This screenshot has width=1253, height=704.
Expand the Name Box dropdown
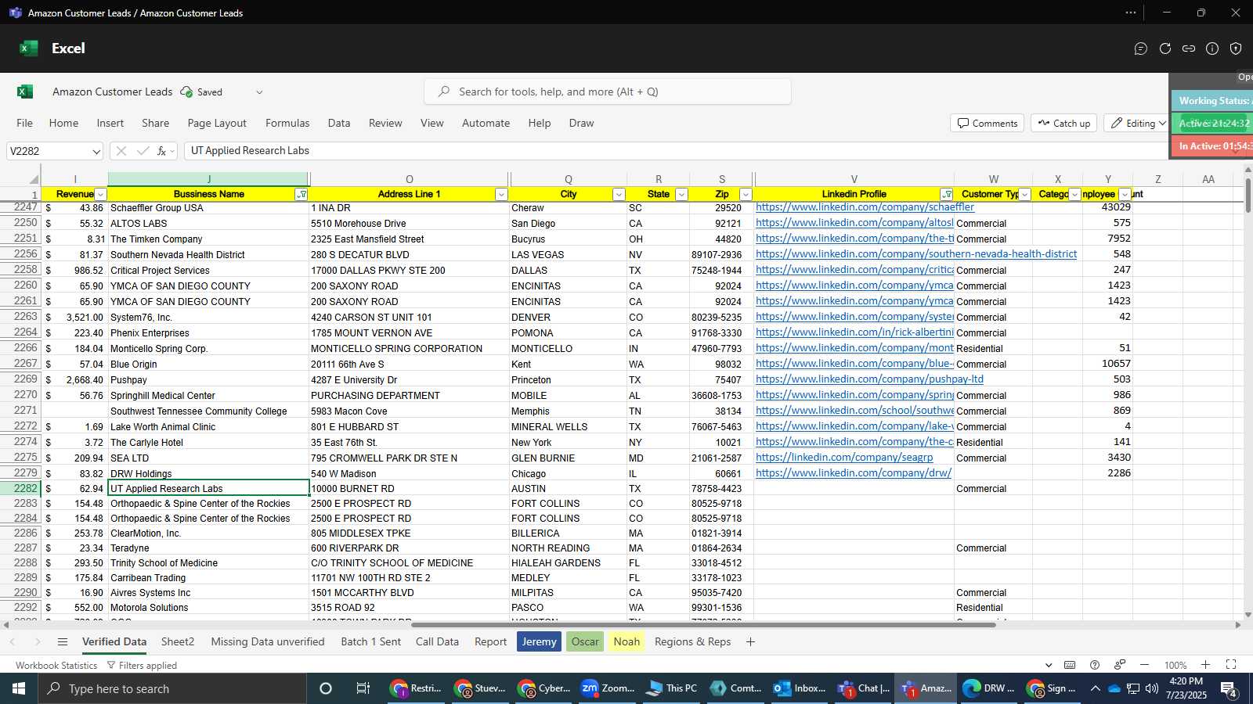coord(96,152)
